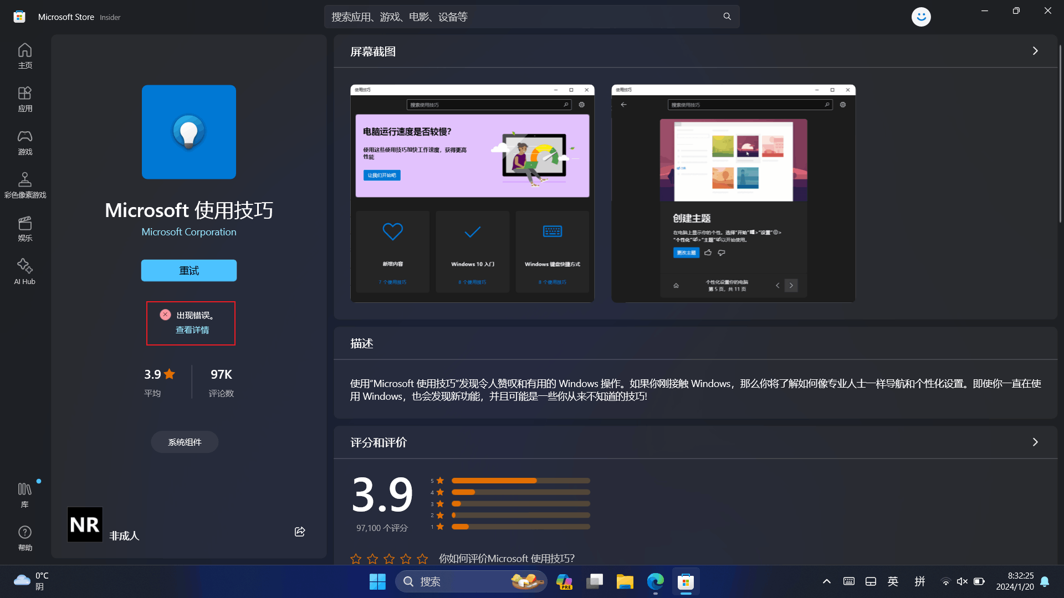1064x598 pixels.
Task: Click the System component (系统组件) tag
Action: [x=185, y=442]
